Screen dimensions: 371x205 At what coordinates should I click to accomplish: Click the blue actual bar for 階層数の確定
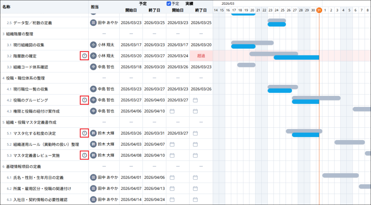(296, 58)
